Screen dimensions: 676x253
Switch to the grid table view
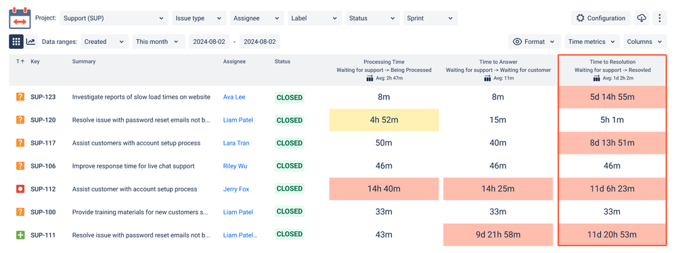(x=16, y=41)
